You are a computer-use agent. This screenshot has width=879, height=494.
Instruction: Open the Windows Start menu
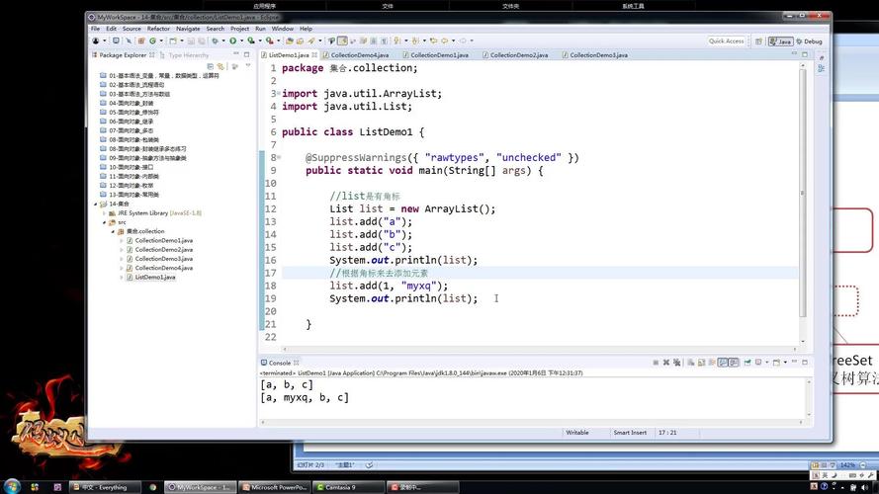(14, 486)
